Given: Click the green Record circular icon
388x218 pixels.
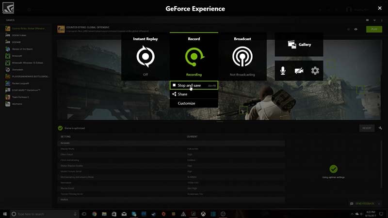Looking at the screenshot, I should (x=194, y=57).
